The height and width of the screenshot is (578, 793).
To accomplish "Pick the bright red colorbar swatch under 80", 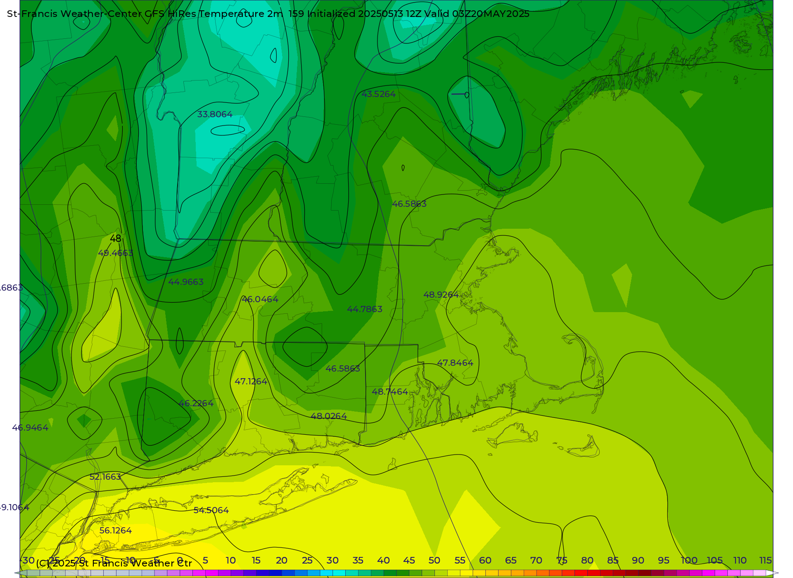I will 581,573.
